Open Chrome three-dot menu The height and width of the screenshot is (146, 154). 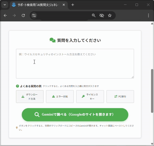click(148, 15)
